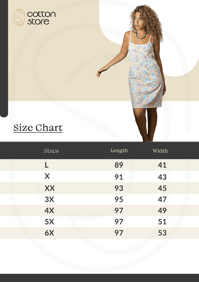Click the Width column header
The height and width of the screenshot is (282, 199).
160,151
